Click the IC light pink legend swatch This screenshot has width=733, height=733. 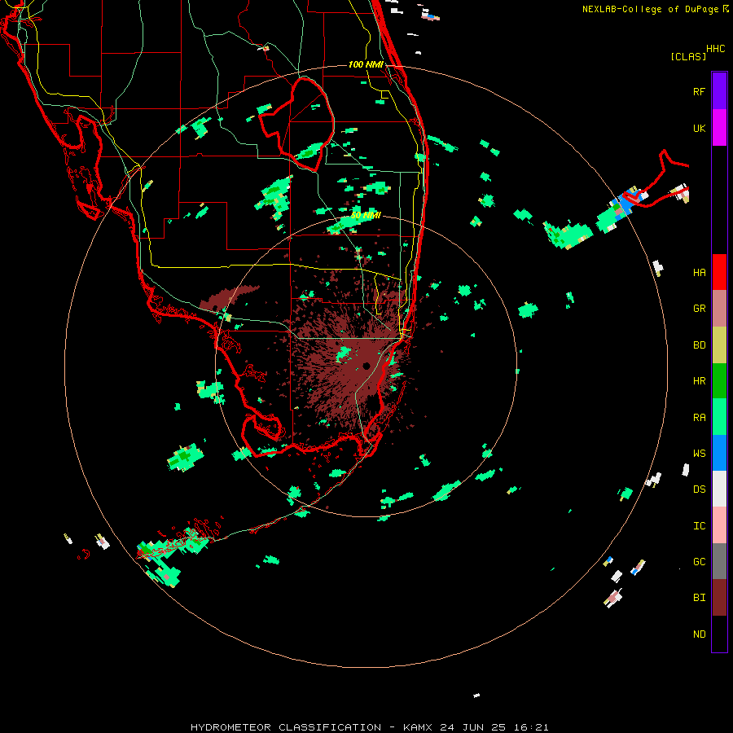pos(719,525)
